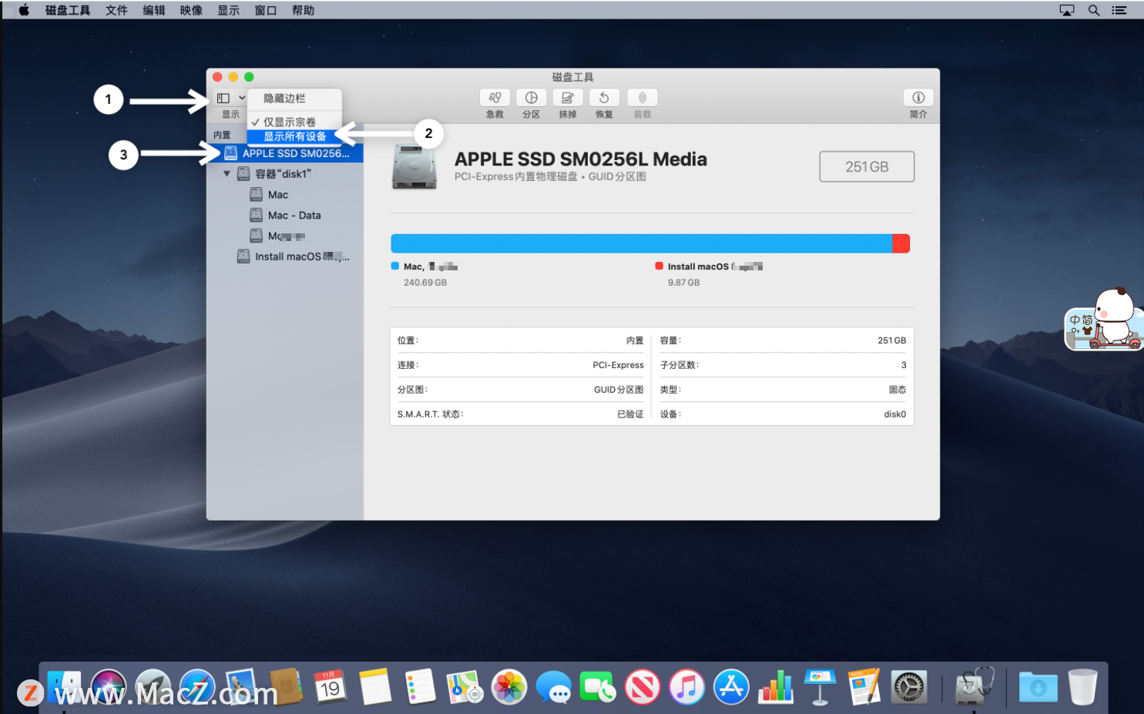
Task: Open Pages from the dock
Action: pos(864,686)
